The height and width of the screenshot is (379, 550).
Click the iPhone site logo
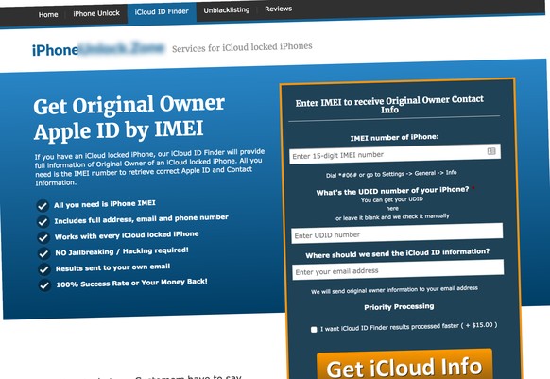coord(98,49)
